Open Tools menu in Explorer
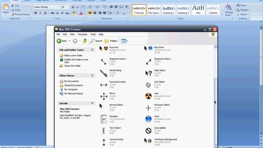Viewport: 263px width, 148px height. 93,34
